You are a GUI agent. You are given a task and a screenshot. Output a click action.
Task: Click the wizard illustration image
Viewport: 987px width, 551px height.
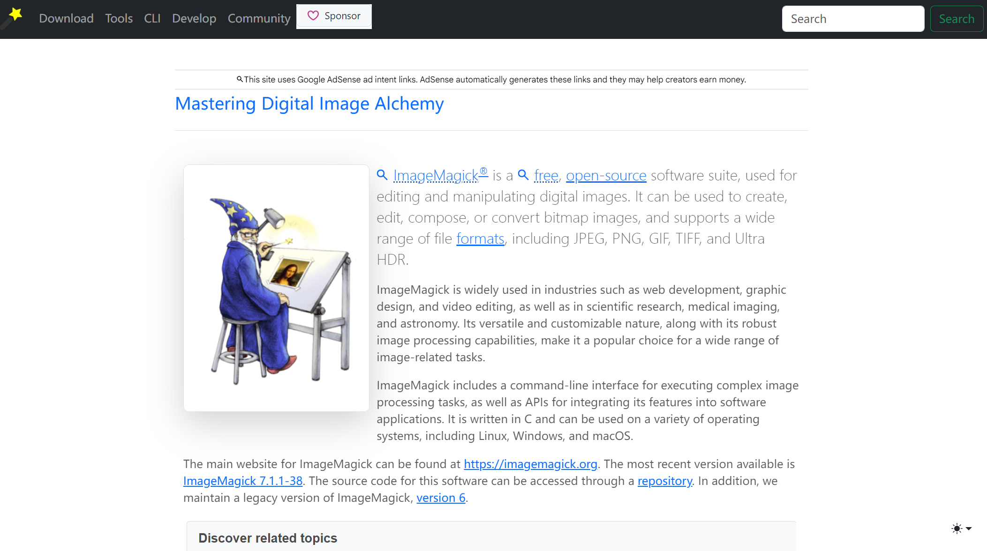(276, 288)
